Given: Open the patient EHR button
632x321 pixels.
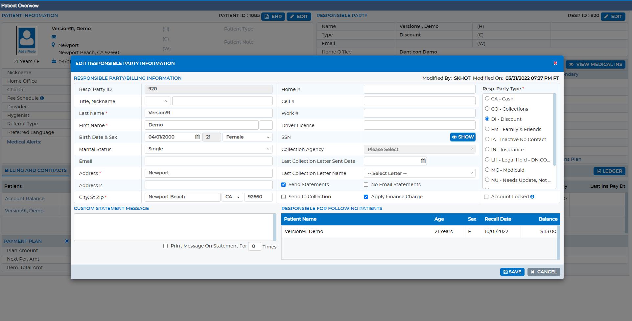Looking at the screenshot, I should (273, 16).
